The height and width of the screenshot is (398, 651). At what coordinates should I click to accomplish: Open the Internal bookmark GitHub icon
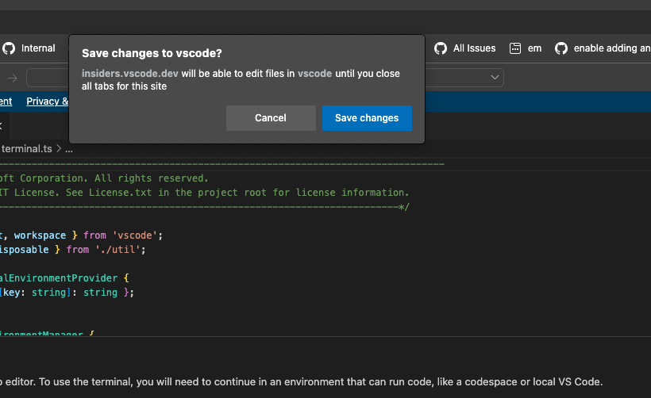pyautogui.click(x=9, y=48)
